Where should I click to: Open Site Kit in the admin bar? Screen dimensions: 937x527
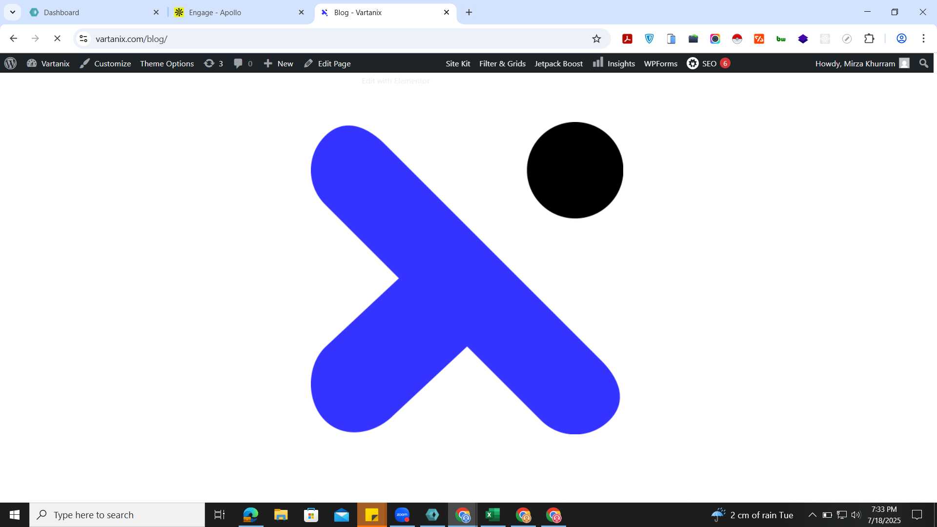(x=458, y=63)
